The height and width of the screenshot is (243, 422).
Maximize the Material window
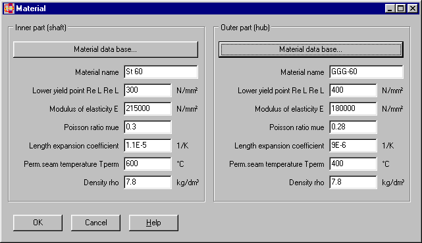400,9
